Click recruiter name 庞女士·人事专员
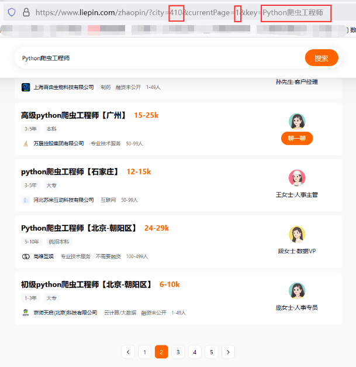This screenshot has width=356, height=367. [x=297, y=307]
